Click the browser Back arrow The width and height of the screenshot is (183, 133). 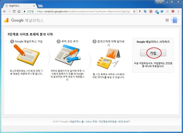pos(4,11)
